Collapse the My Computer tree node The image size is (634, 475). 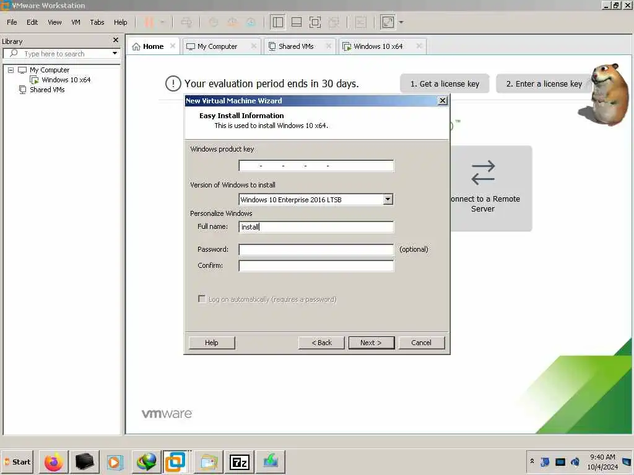point(11,70)
